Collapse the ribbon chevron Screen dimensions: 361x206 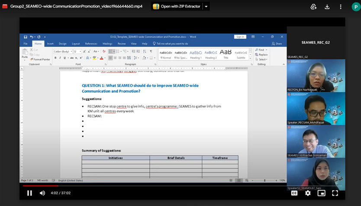pyautogui.click(x=284, y=64)
